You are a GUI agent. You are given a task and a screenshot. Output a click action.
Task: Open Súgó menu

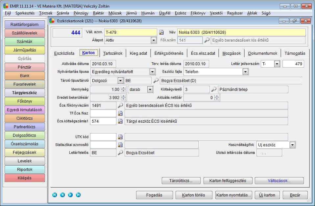(266, 13)
